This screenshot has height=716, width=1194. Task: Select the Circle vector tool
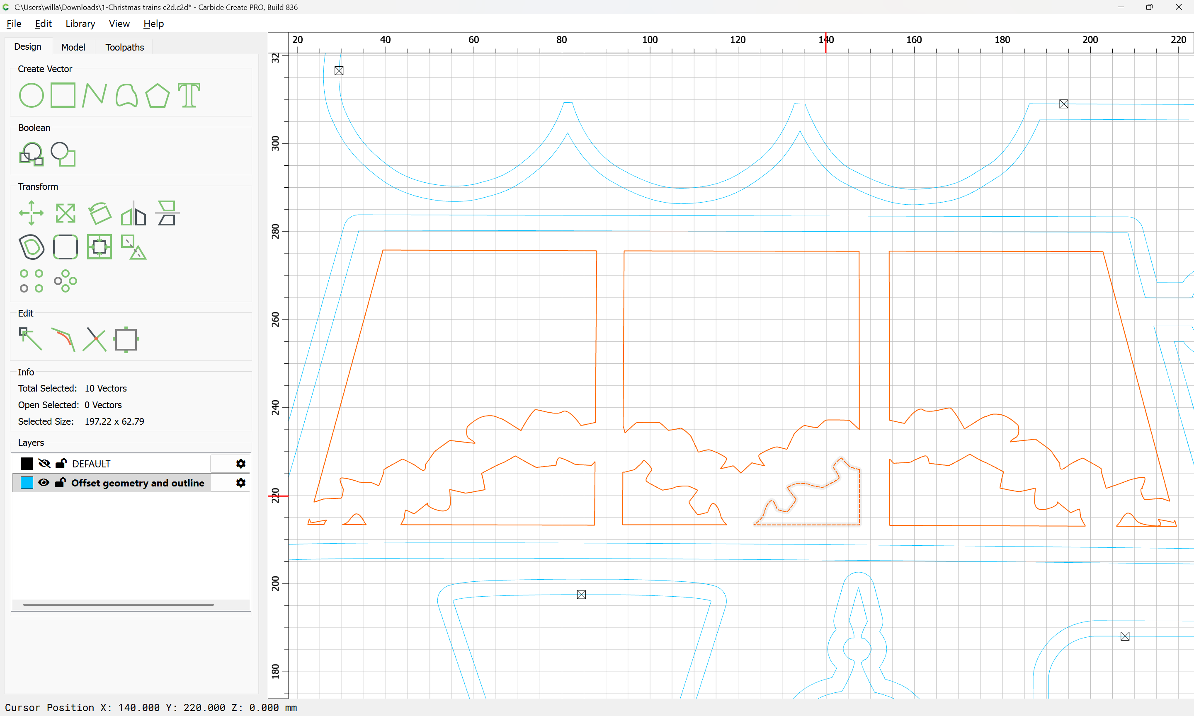click(31, 95)
